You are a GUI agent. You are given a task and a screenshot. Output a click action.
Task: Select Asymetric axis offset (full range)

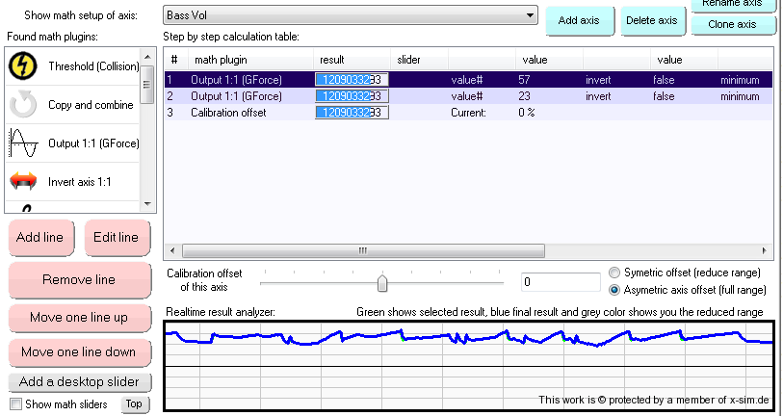coord(615,289)
